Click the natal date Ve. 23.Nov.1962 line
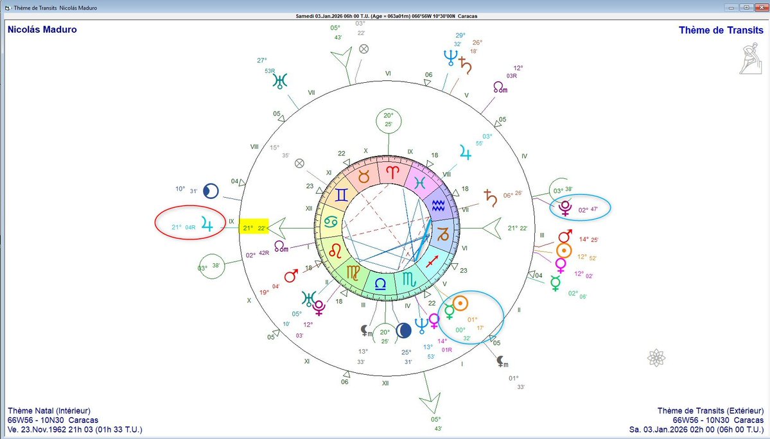This screenshot has height=439, width=770. pos(75,429)
